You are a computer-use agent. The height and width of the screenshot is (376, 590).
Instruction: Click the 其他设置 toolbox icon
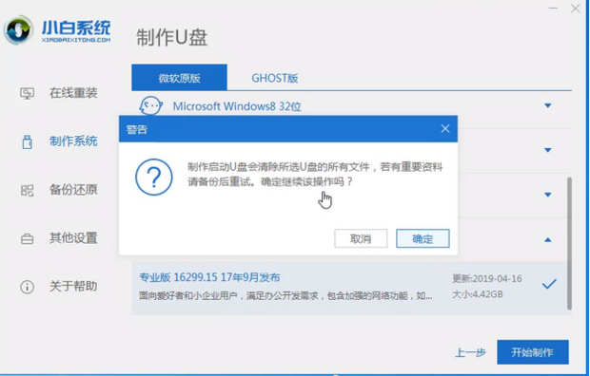point(27,238)
